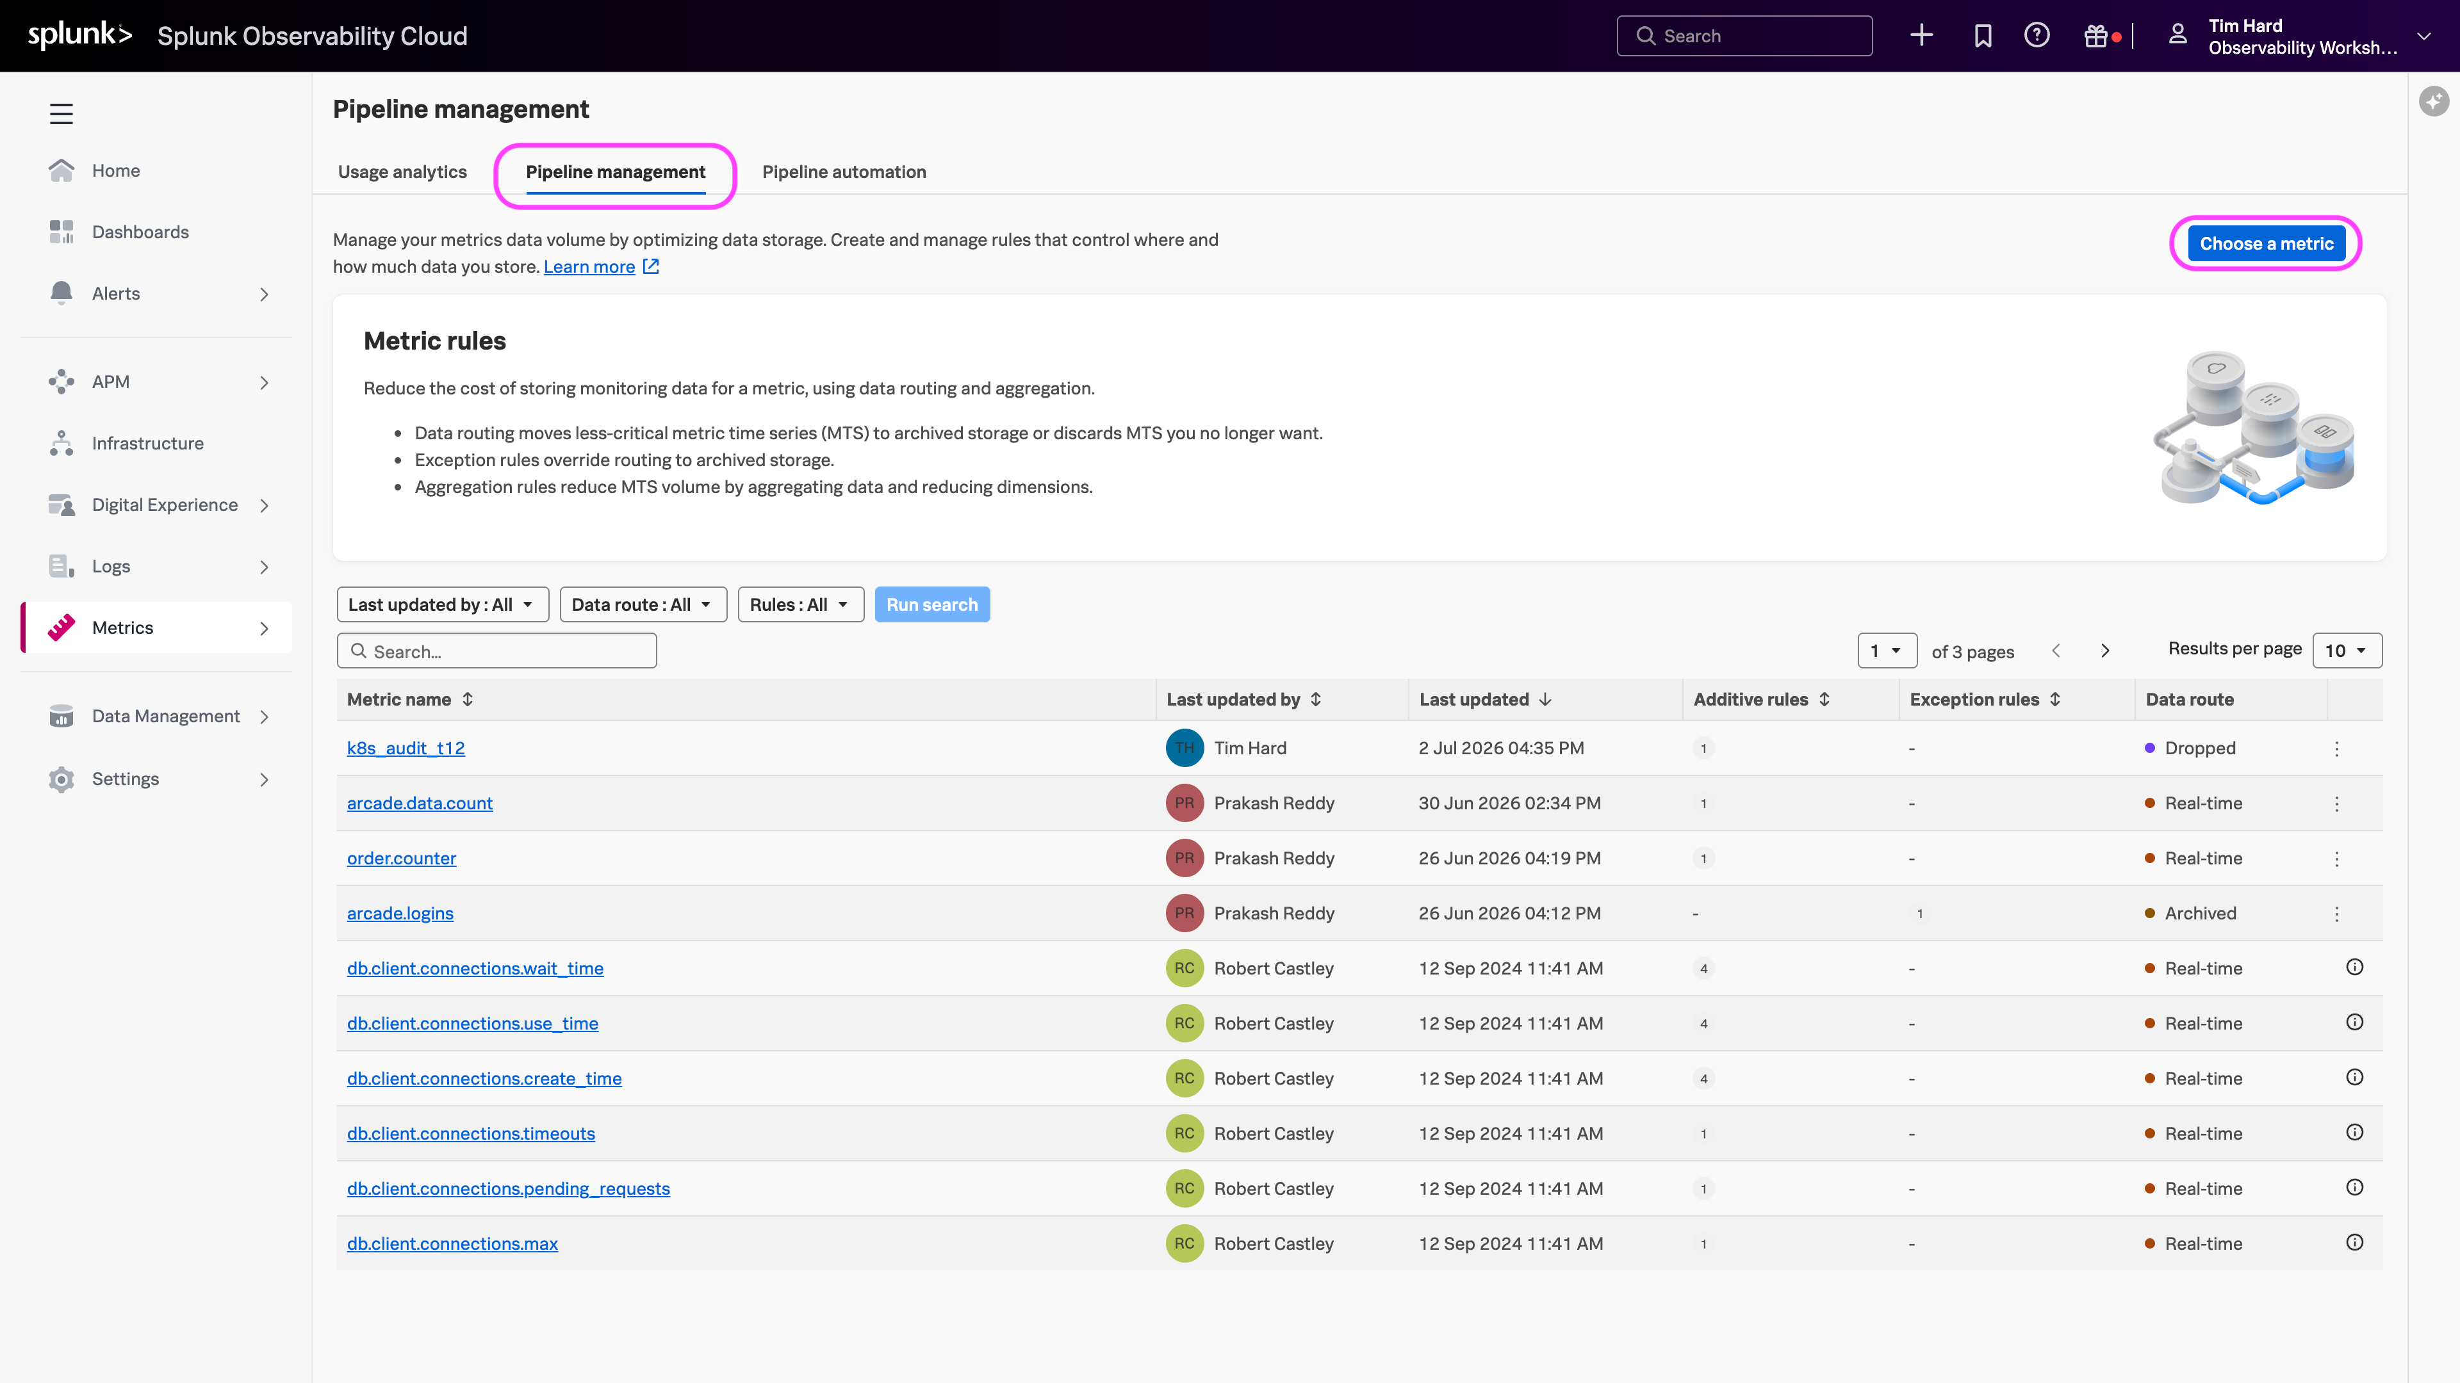
Task: Expand the Metrics sidebar submenu
Action: point(265,628)
